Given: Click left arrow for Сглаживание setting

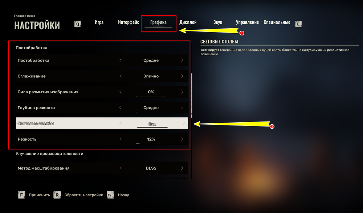Looking at the screenshot, I should (x=121, y=76).
